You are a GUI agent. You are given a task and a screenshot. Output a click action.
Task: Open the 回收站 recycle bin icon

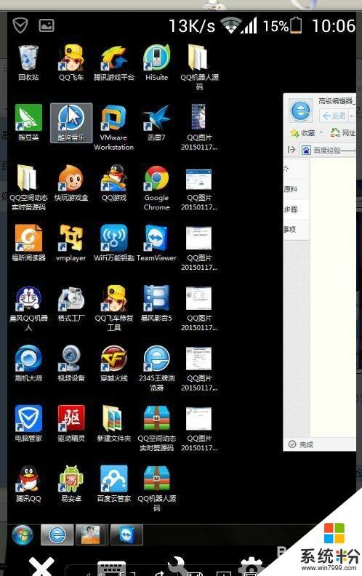point(28,63)
